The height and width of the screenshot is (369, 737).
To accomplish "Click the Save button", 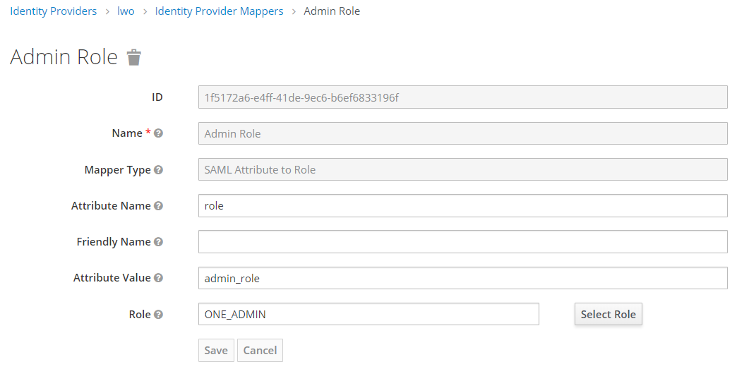I will point(216,351).
